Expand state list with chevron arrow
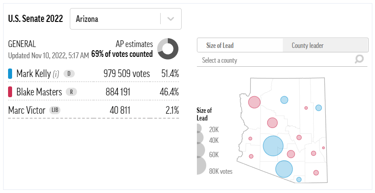 point(170,19)
